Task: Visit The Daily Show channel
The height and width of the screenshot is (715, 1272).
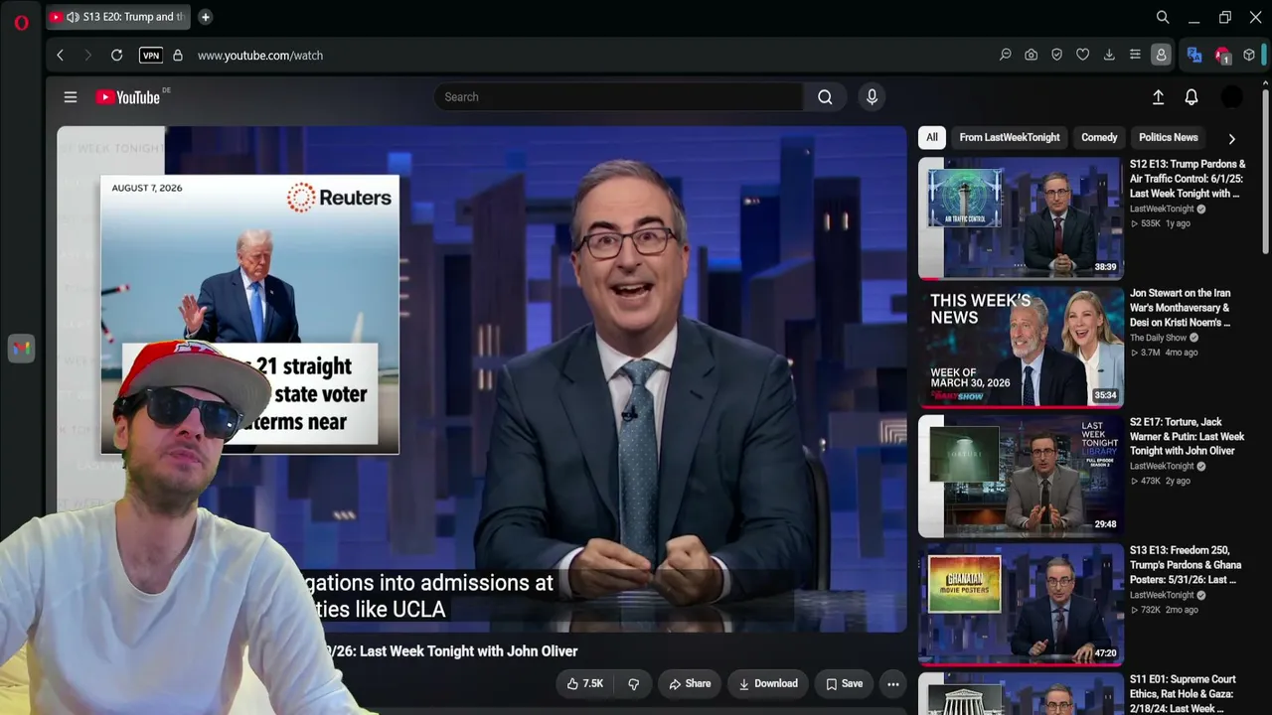Action: click(1158, 338)
